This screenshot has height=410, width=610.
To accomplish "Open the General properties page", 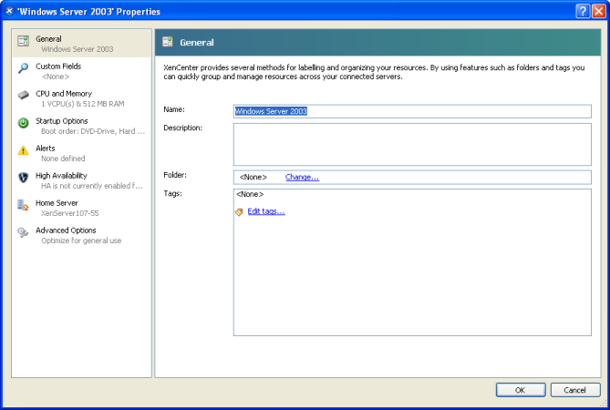I will click(x=82, y=44).
